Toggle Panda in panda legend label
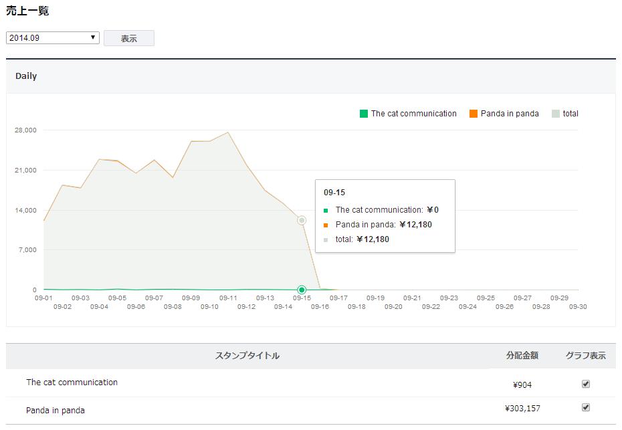 click(510, 114)
